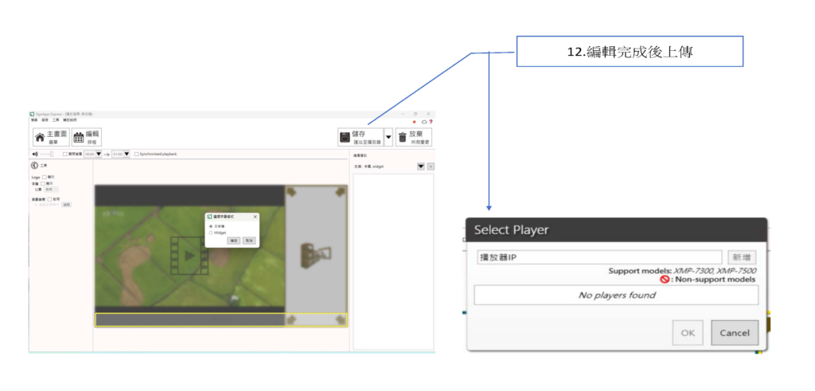
Task: Open the 01:00 end time dropdown
Action: click(126, 154)
